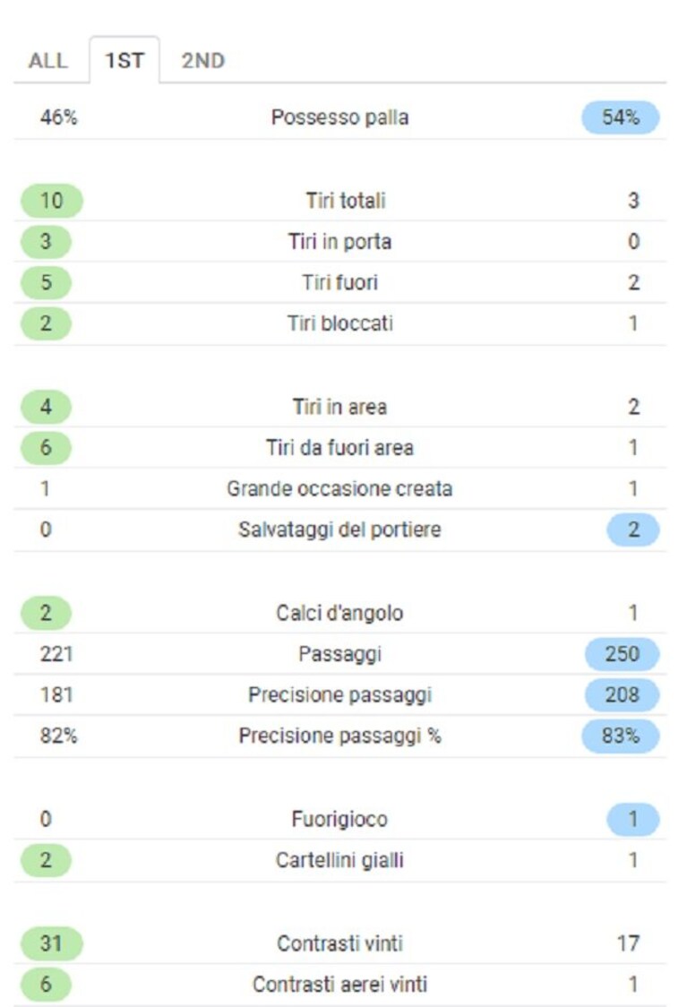
Task: Select the Tiri in porta row label
Action: coord(339,242)
